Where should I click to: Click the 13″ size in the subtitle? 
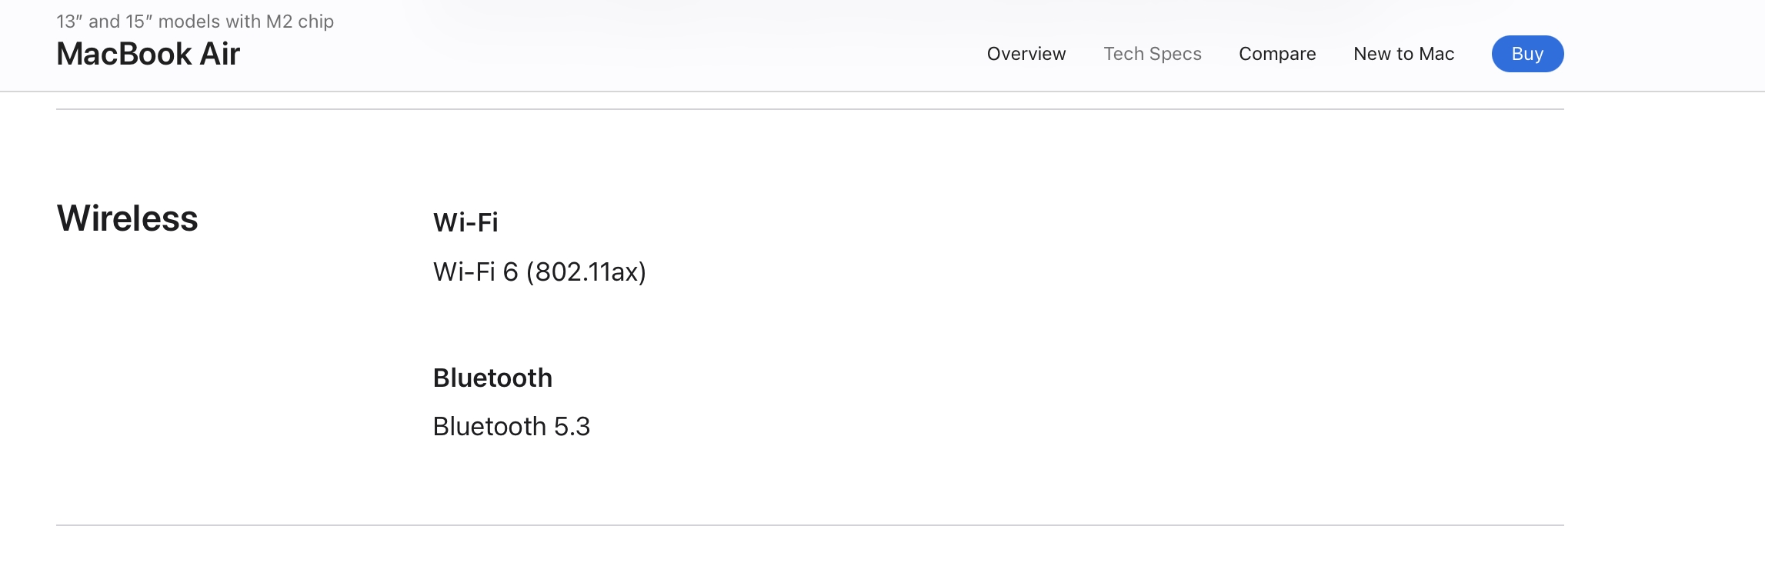coord(69,22)
